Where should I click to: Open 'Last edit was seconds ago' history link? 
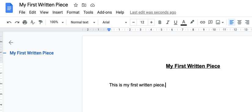coord(153,12)
